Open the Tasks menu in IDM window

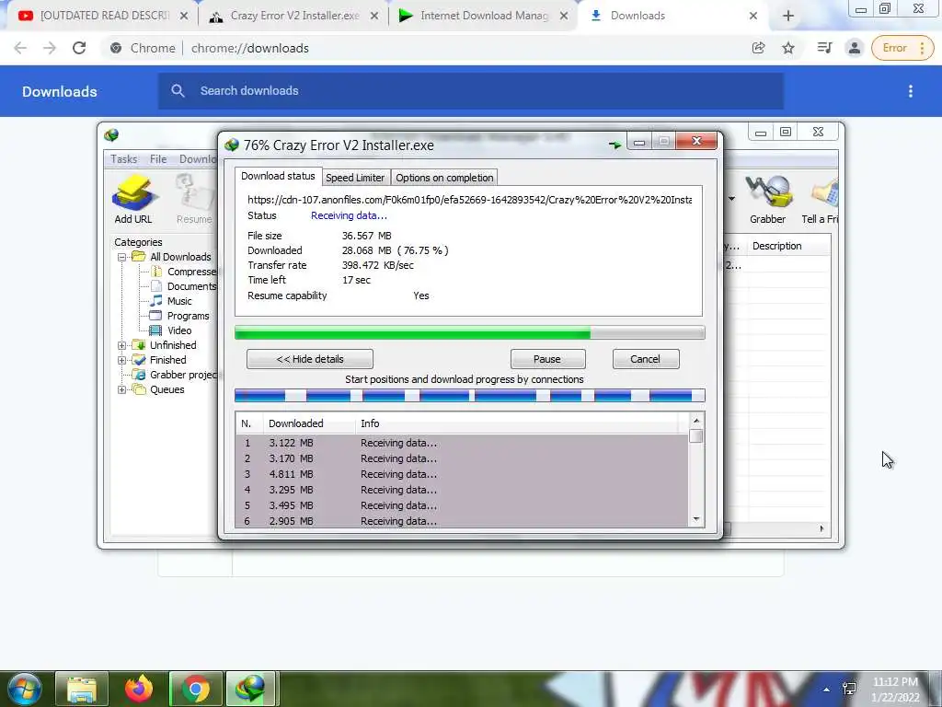(x=124, y=158)
